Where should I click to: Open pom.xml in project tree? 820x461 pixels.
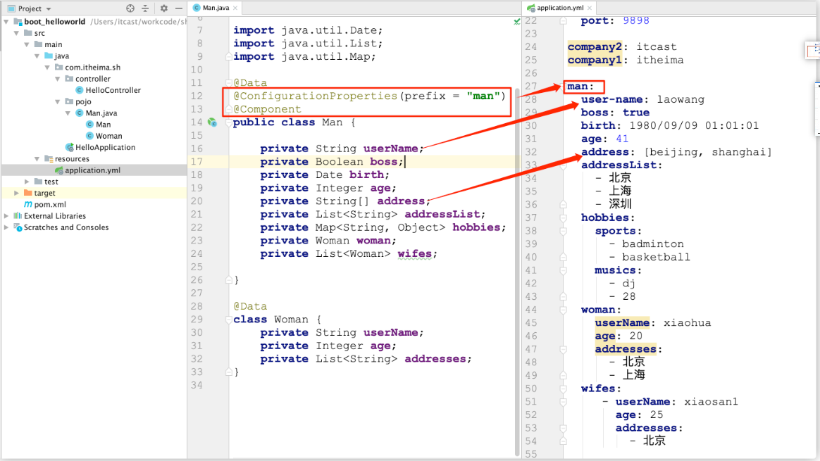pos(50,204)
